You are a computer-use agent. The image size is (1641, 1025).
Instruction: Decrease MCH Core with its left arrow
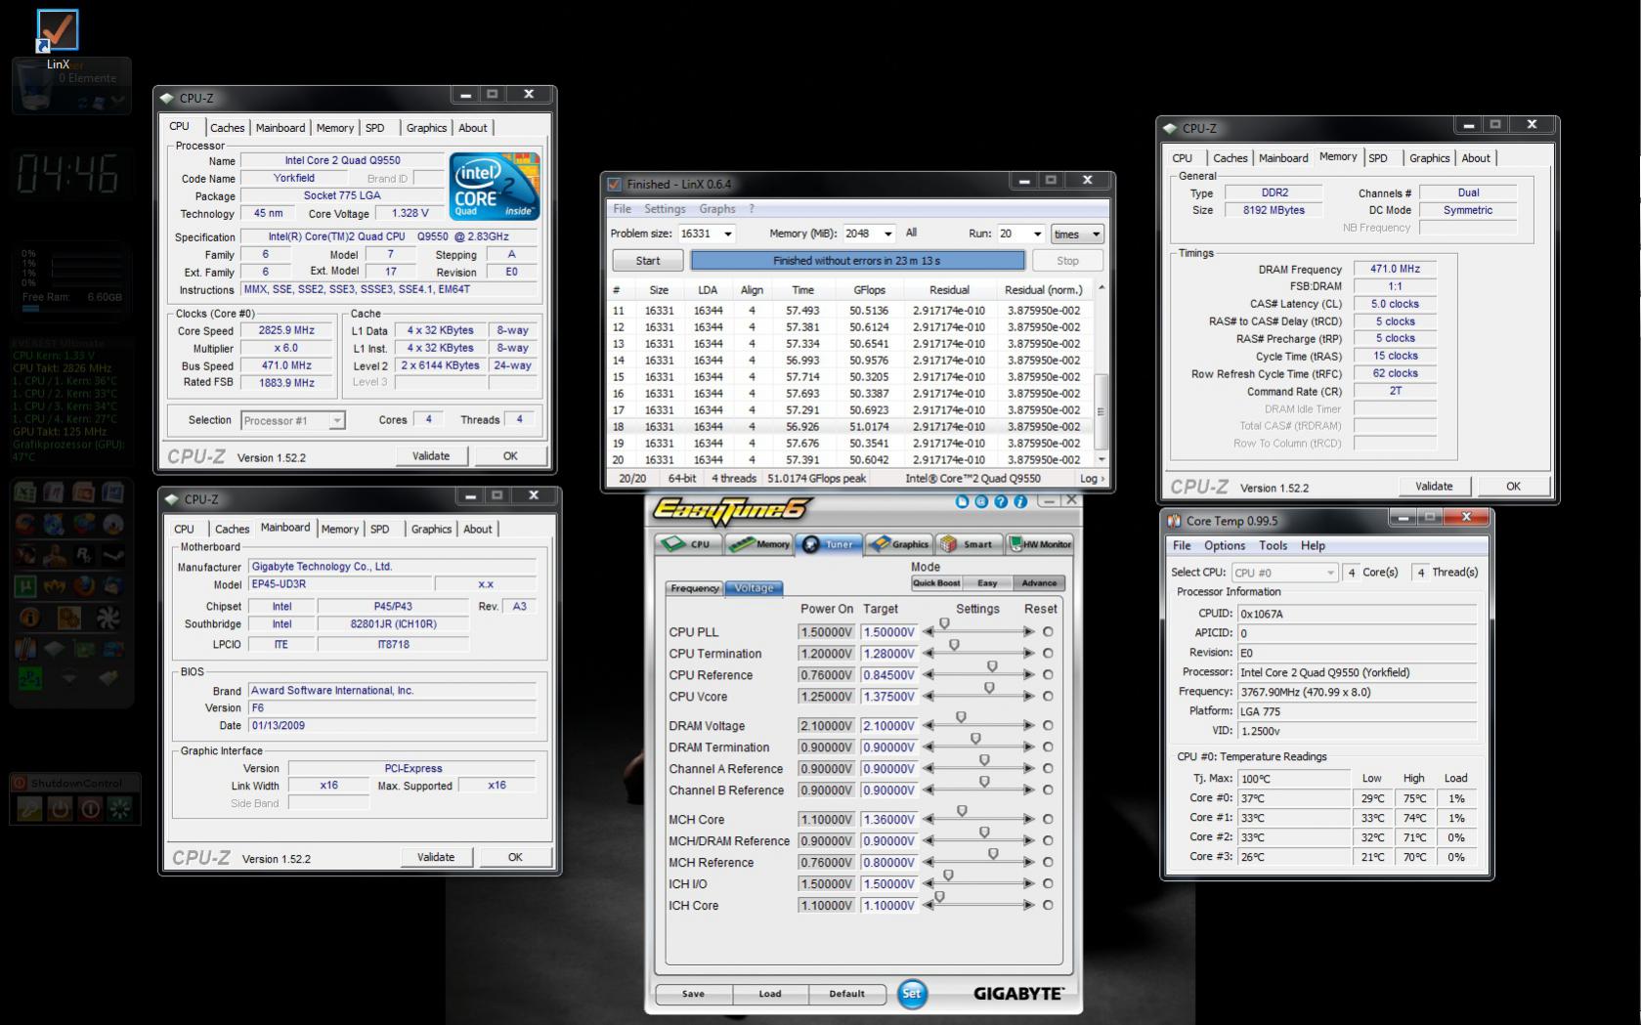[x=928, y=820]
